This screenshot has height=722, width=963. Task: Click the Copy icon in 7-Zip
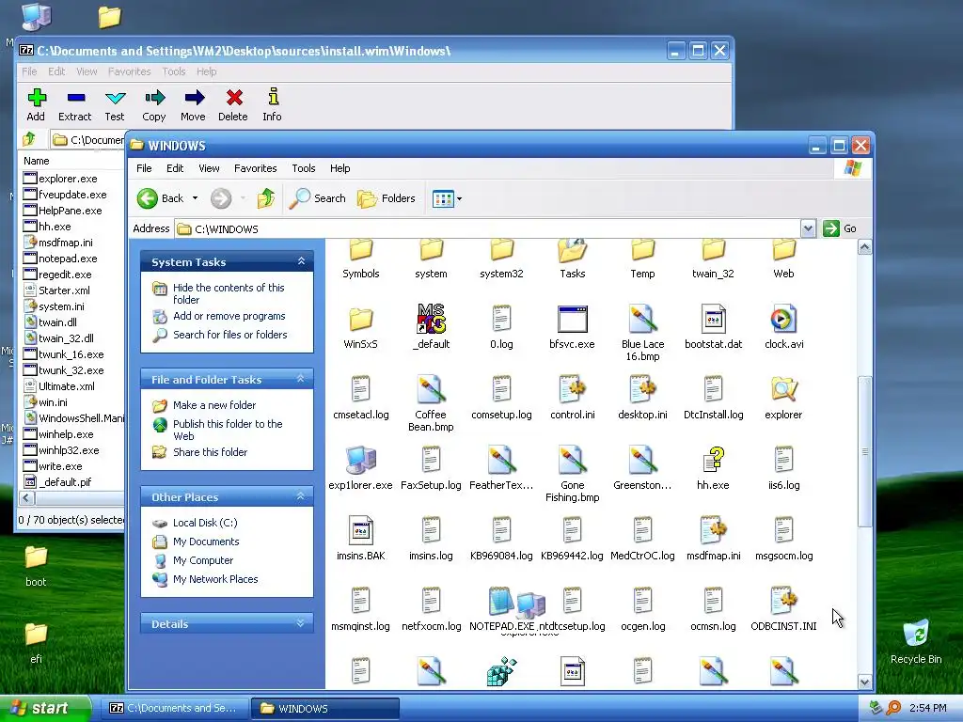[155, 98]
